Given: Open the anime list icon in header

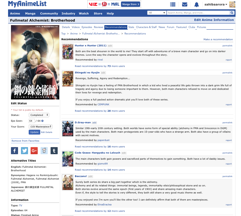Looking at the screenshot, I should pos(173,5).
